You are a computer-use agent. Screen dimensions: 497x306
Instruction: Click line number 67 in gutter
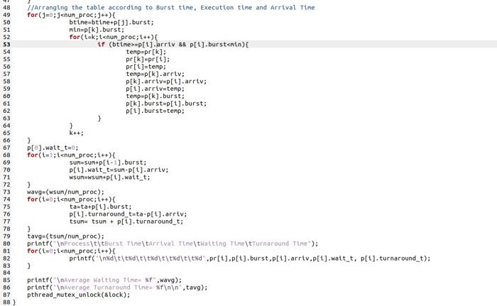point(6,148)
